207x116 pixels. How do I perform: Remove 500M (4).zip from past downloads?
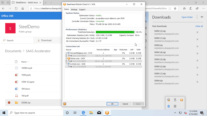pyautogui.click(x=197, y=54)
